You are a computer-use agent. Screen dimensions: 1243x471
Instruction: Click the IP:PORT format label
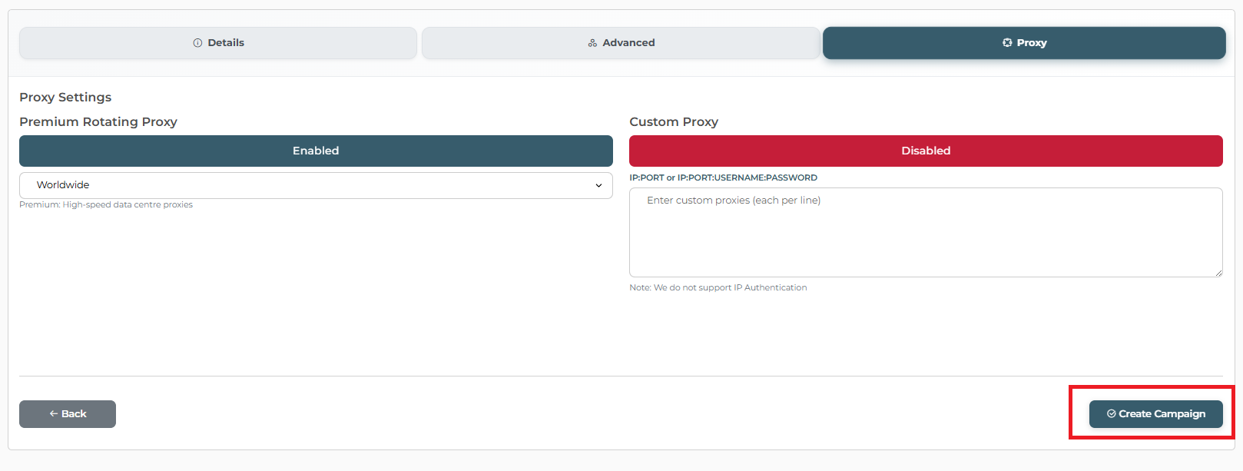[723, 177]
